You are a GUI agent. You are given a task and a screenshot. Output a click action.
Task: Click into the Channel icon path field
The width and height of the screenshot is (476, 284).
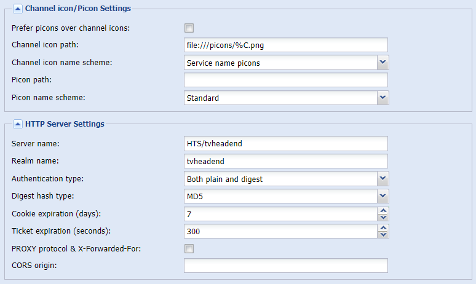pyautogui.click(x=285, y=45)
